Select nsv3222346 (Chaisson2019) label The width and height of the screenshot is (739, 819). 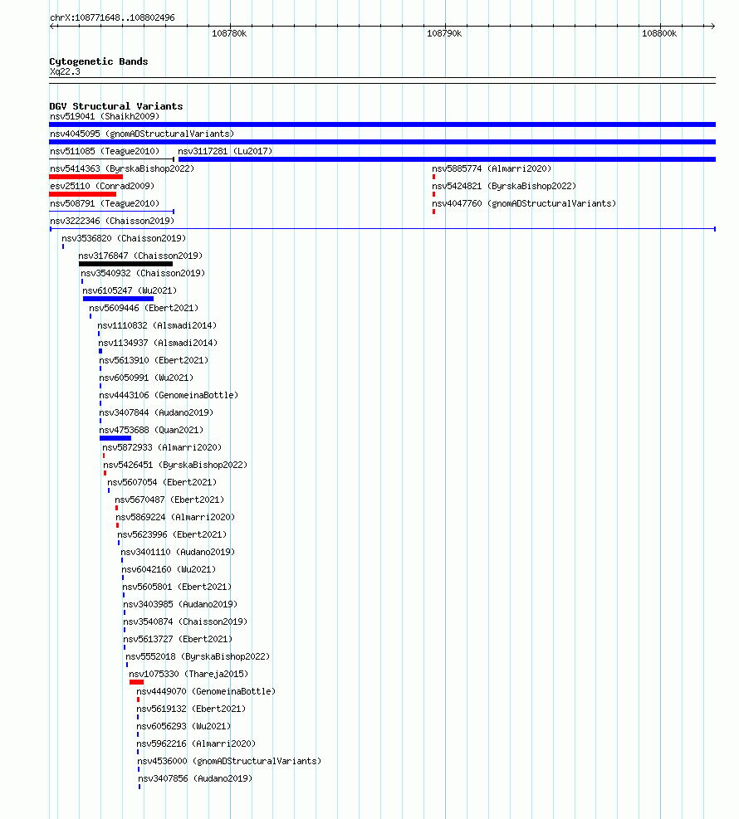pyautogui.click(x=112, y=221)
